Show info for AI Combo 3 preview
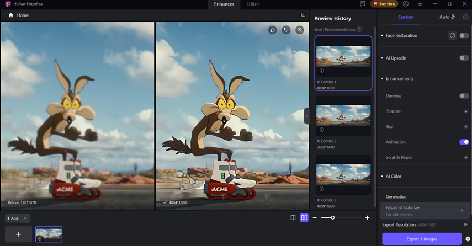Image resolution: width=472 pixels, height=246 pixels. 322,189
